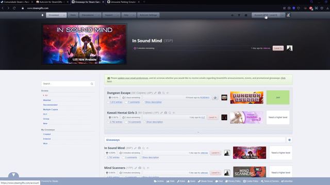Open the Help nav button
The image size is (330, 185).
[x=126, y=15]
